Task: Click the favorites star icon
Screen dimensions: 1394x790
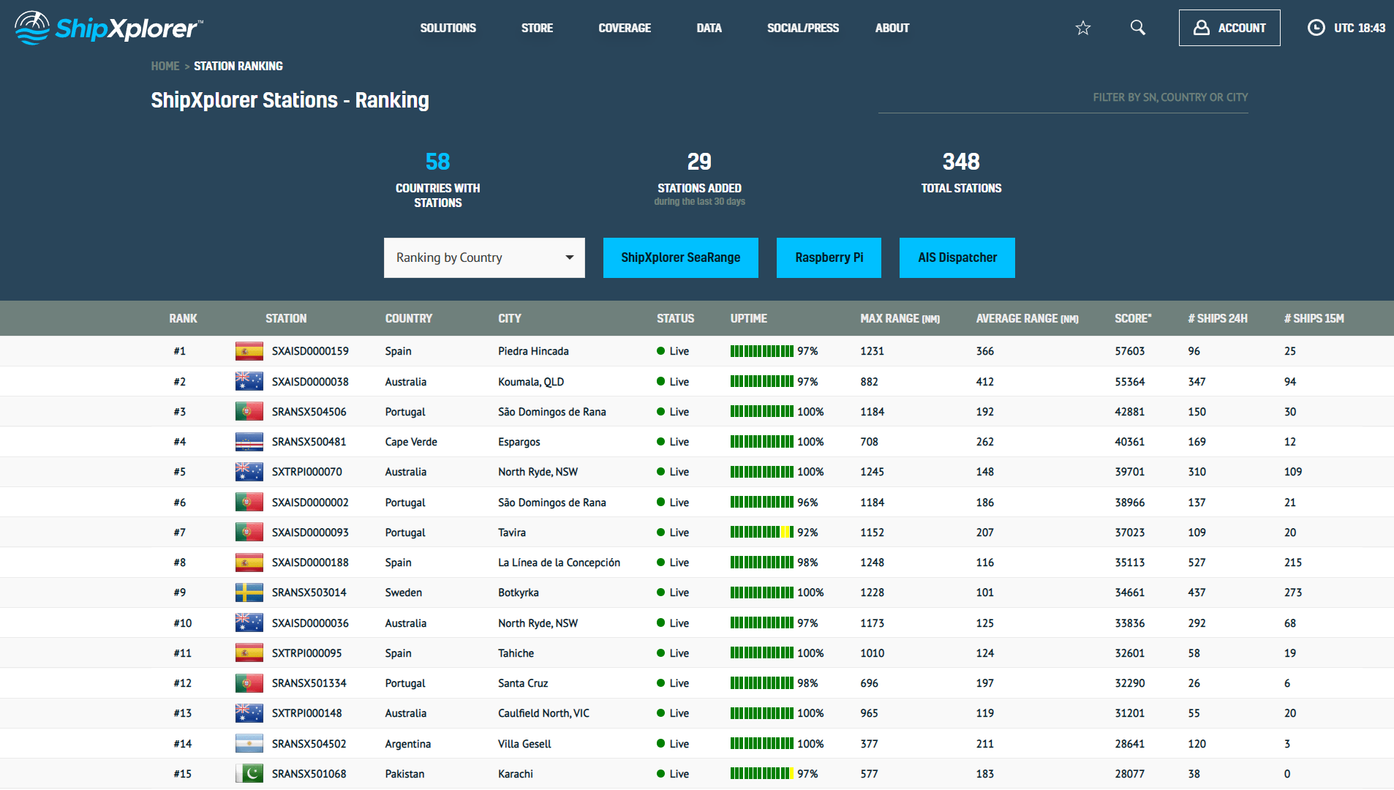Action: click(x=1083, y=28)
